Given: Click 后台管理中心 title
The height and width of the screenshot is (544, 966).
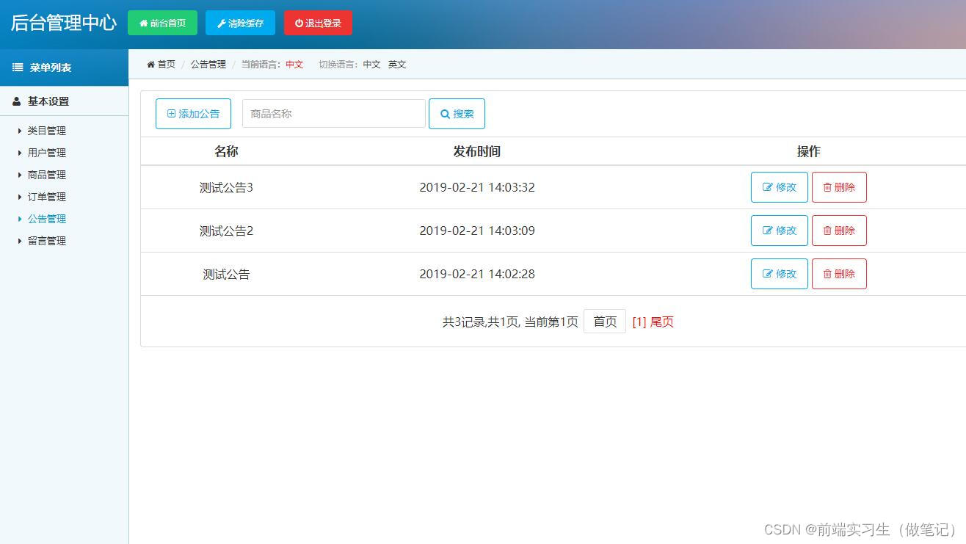Looking at the screenshot, I should 64,23.
